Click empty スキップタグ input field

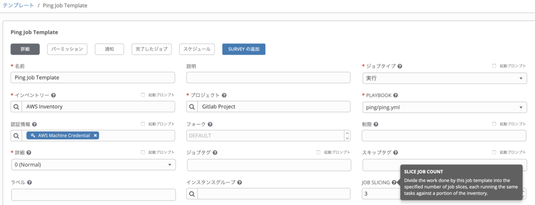[x=444, y=165]
